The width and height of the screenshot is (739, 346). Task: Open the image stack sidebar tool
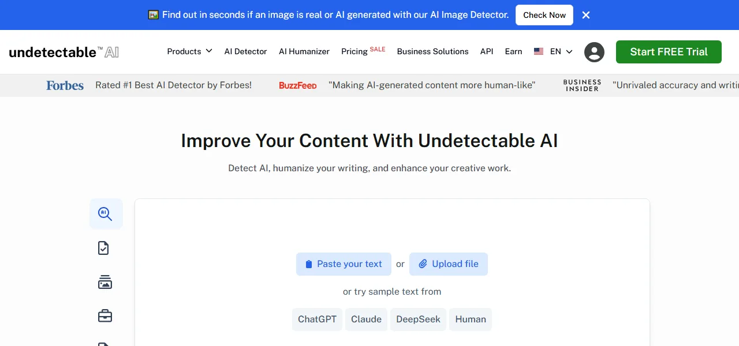coord(104,282)
